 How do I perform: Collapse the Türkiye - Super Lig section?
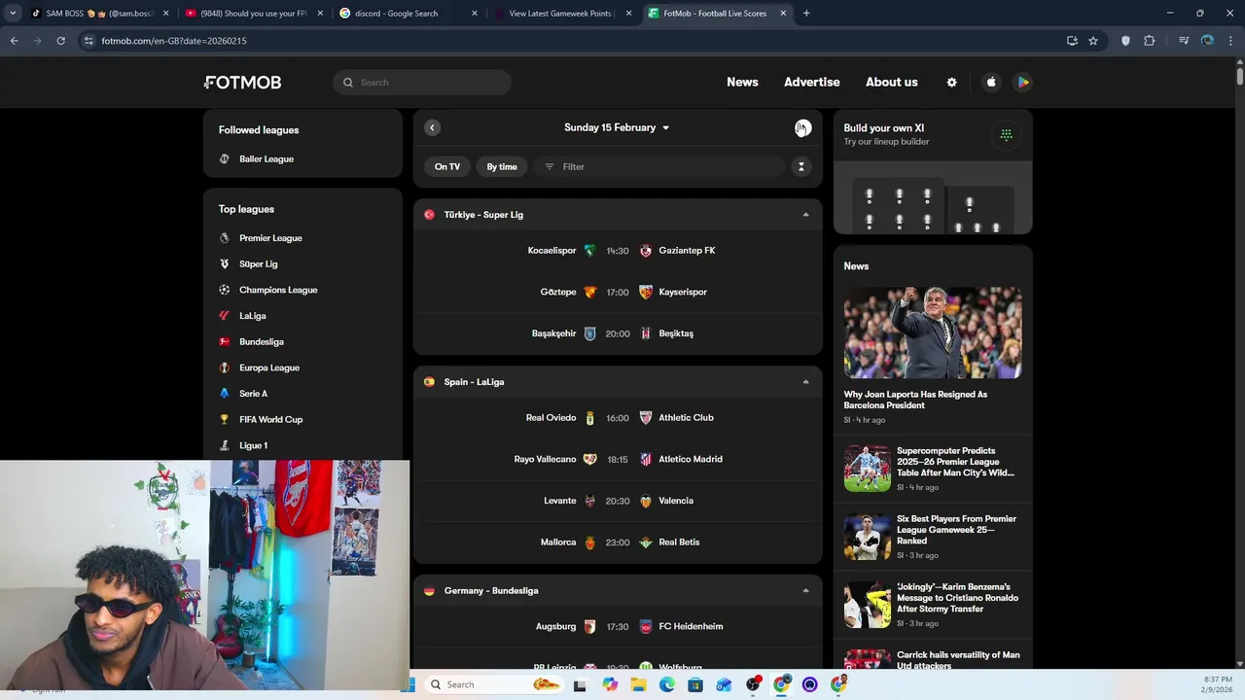(x=805, y=215)
